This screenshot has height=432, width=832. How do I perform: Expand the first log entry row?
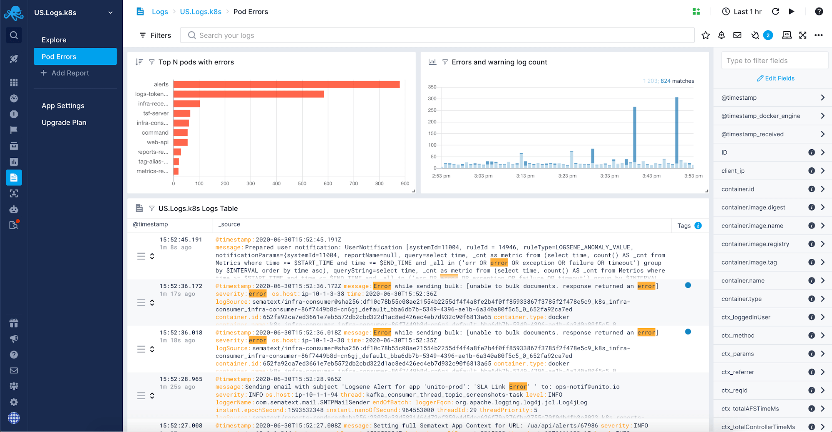click(152, 256)
